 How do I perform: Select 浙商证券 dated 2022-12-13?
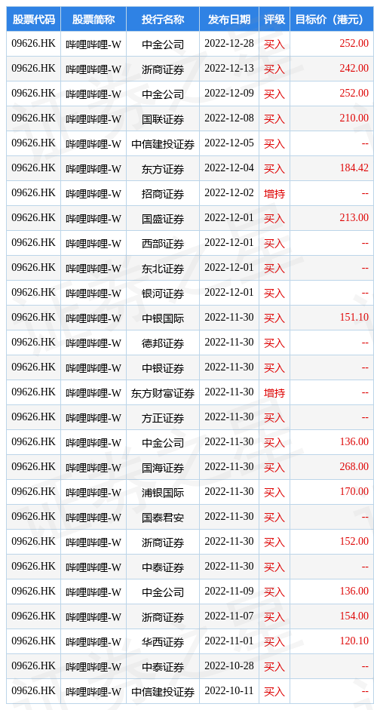pos(163,69)
